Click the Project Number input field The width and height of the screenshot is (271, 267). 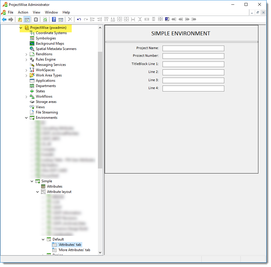(x=193, y=56)
